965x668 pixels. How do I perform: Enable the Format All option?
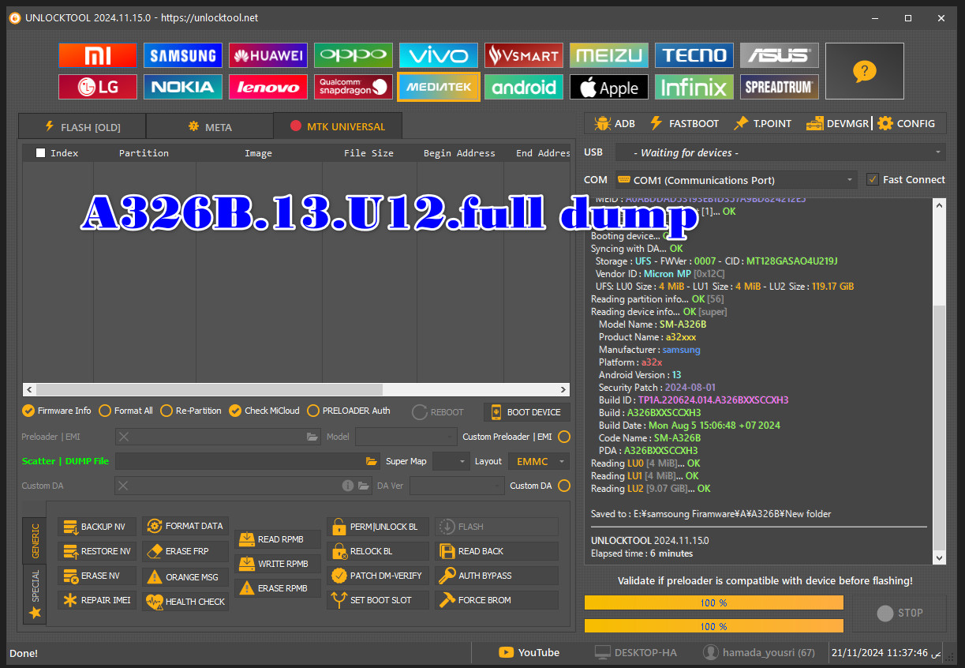126,411
